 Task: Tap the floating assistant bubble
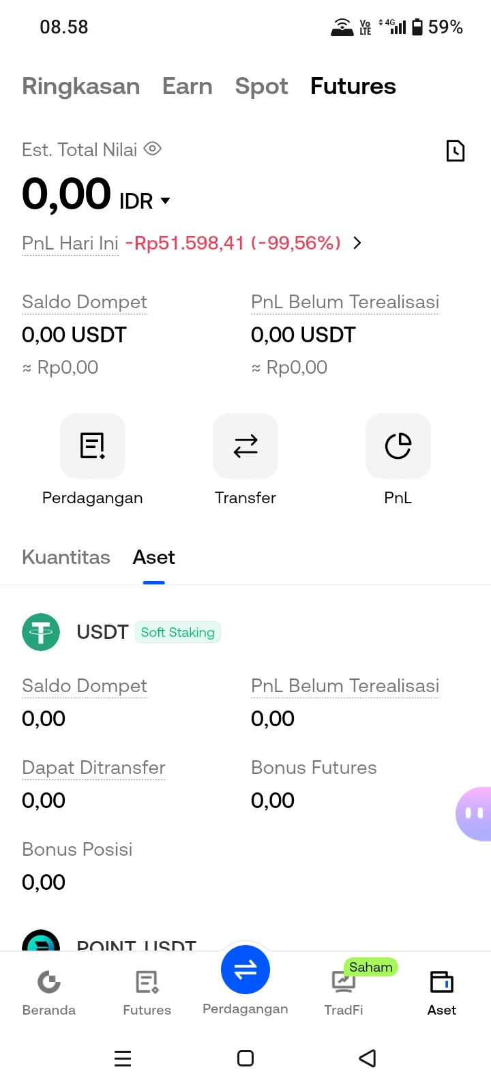pos(473,813)
